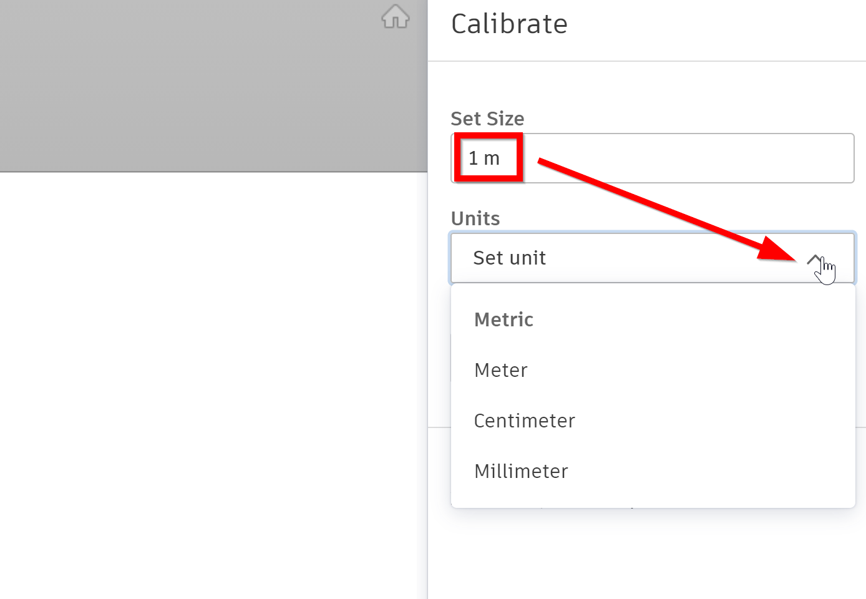Click the gray image preview area
The image size is (866, 599).
point(212,84)
